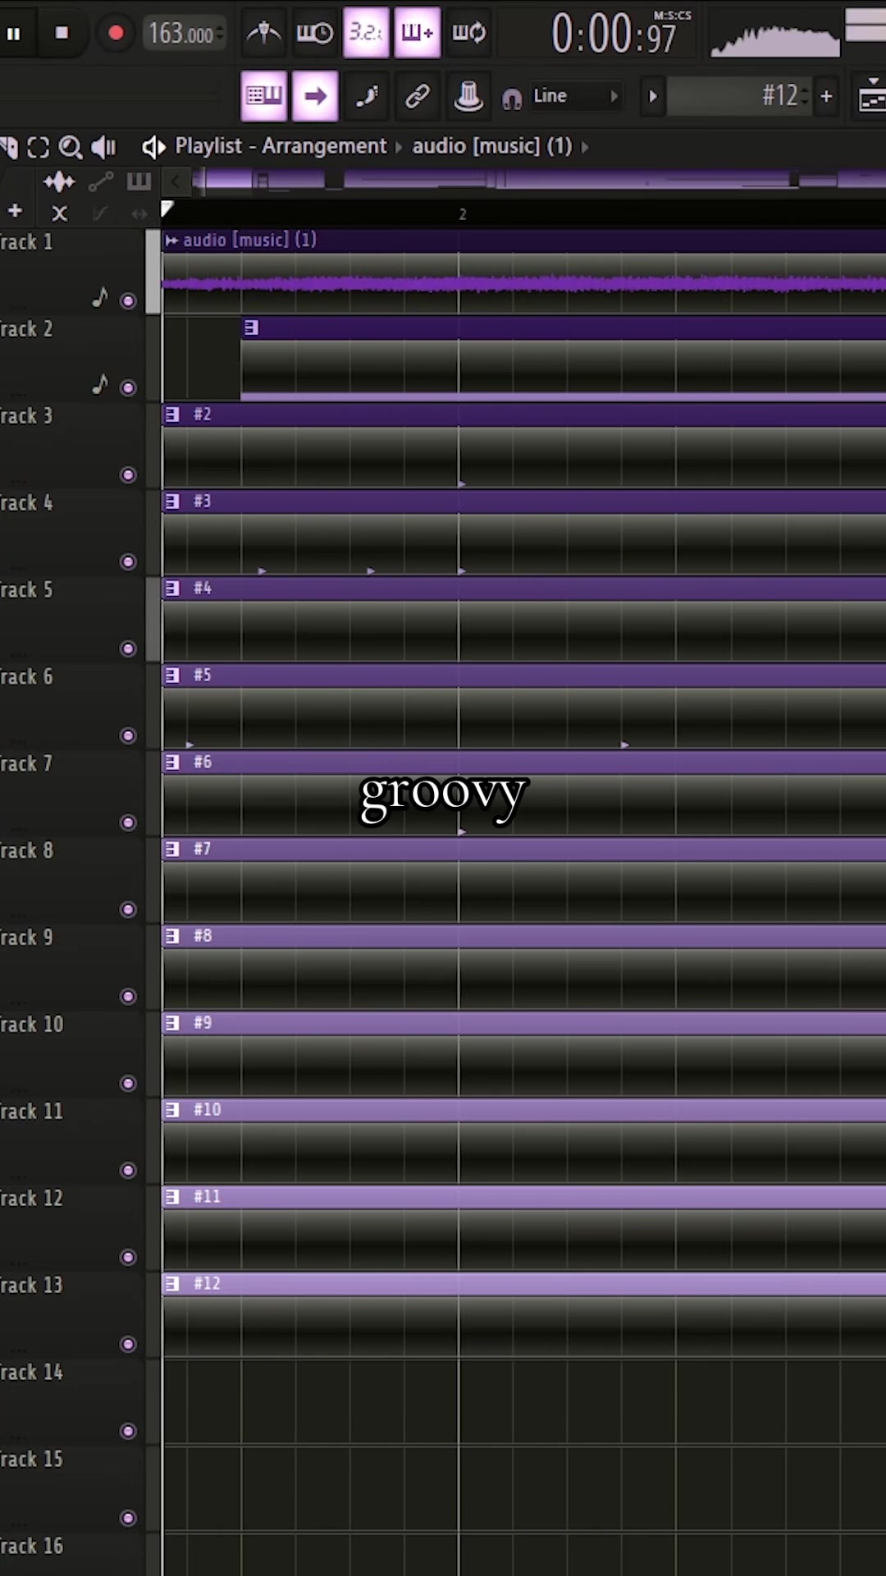
Task: Click the bar 2 timeline marker
Action: (463, 214)
